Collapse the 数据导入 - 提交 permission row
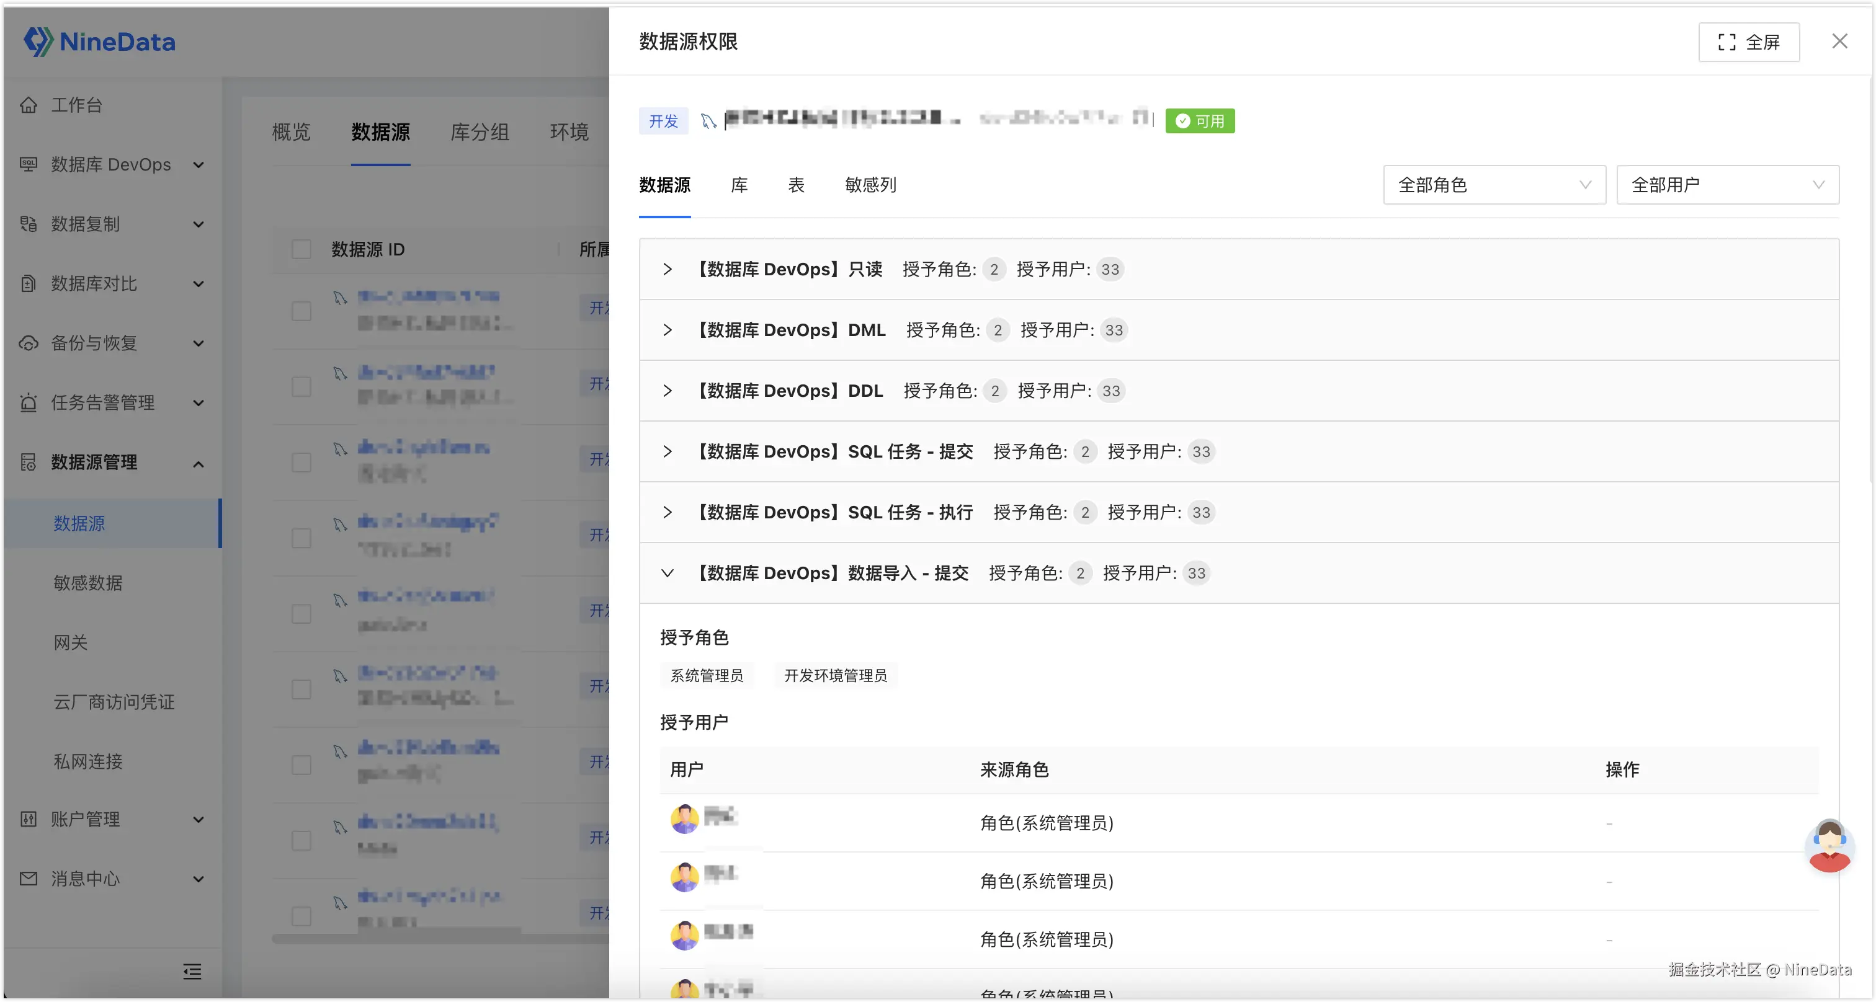 (x=667, y=574)
